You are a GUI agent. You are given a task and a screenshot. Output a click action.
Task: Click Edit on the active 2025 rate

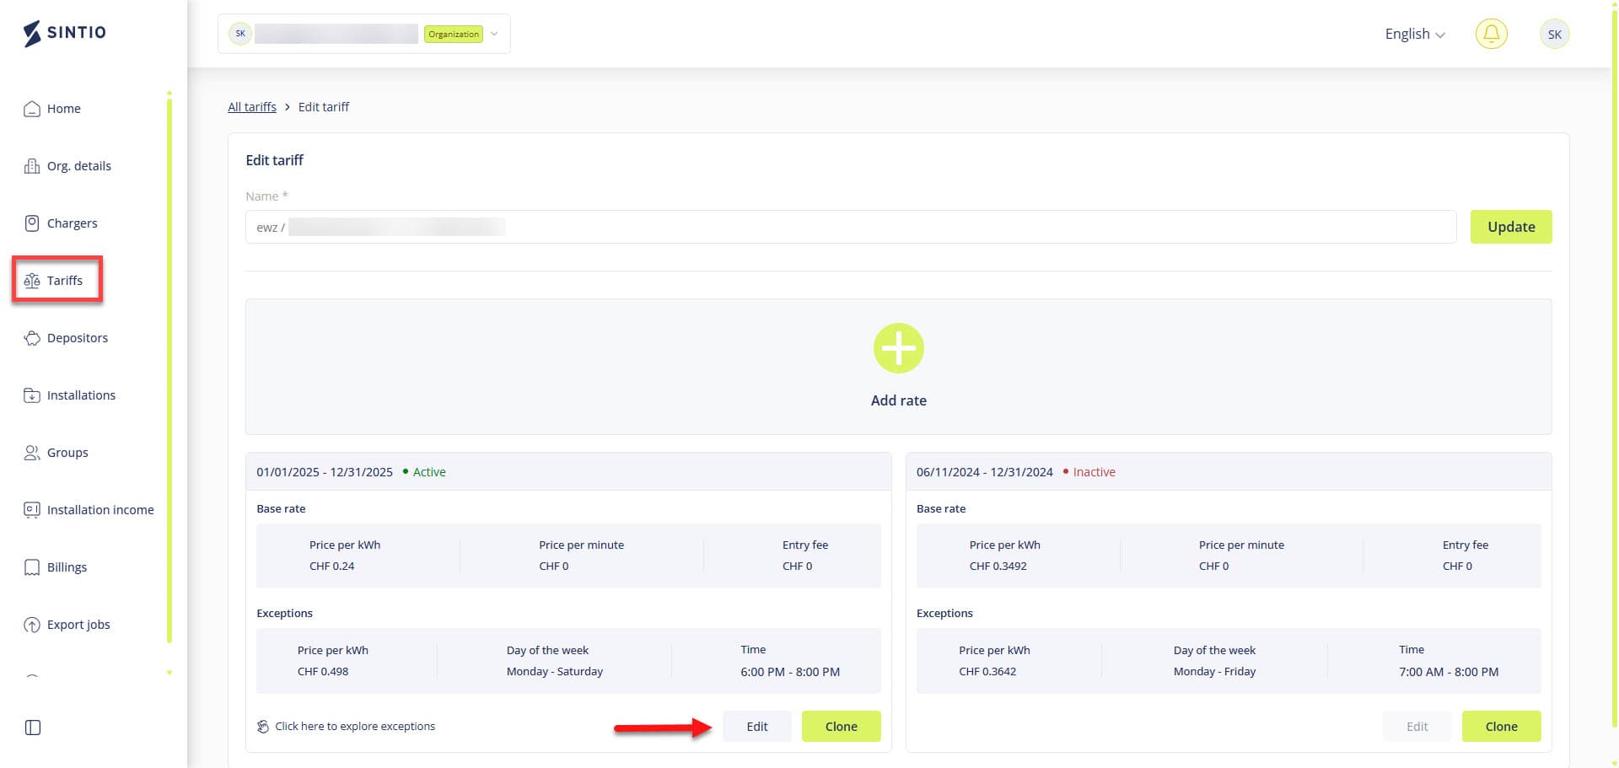(x=756, y=727)
